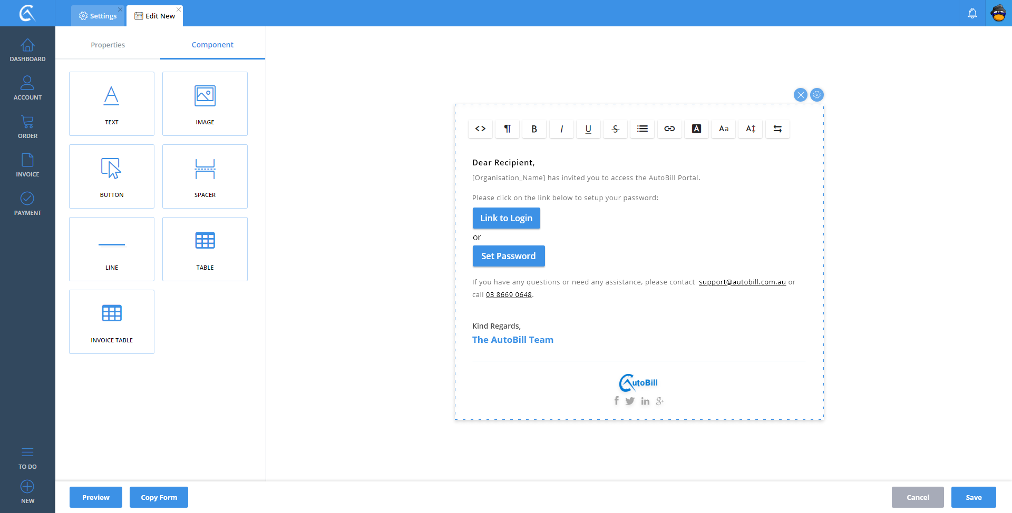Insert a hyperlink using link icon
1012x513 pixels.
(x=669, y=129)
